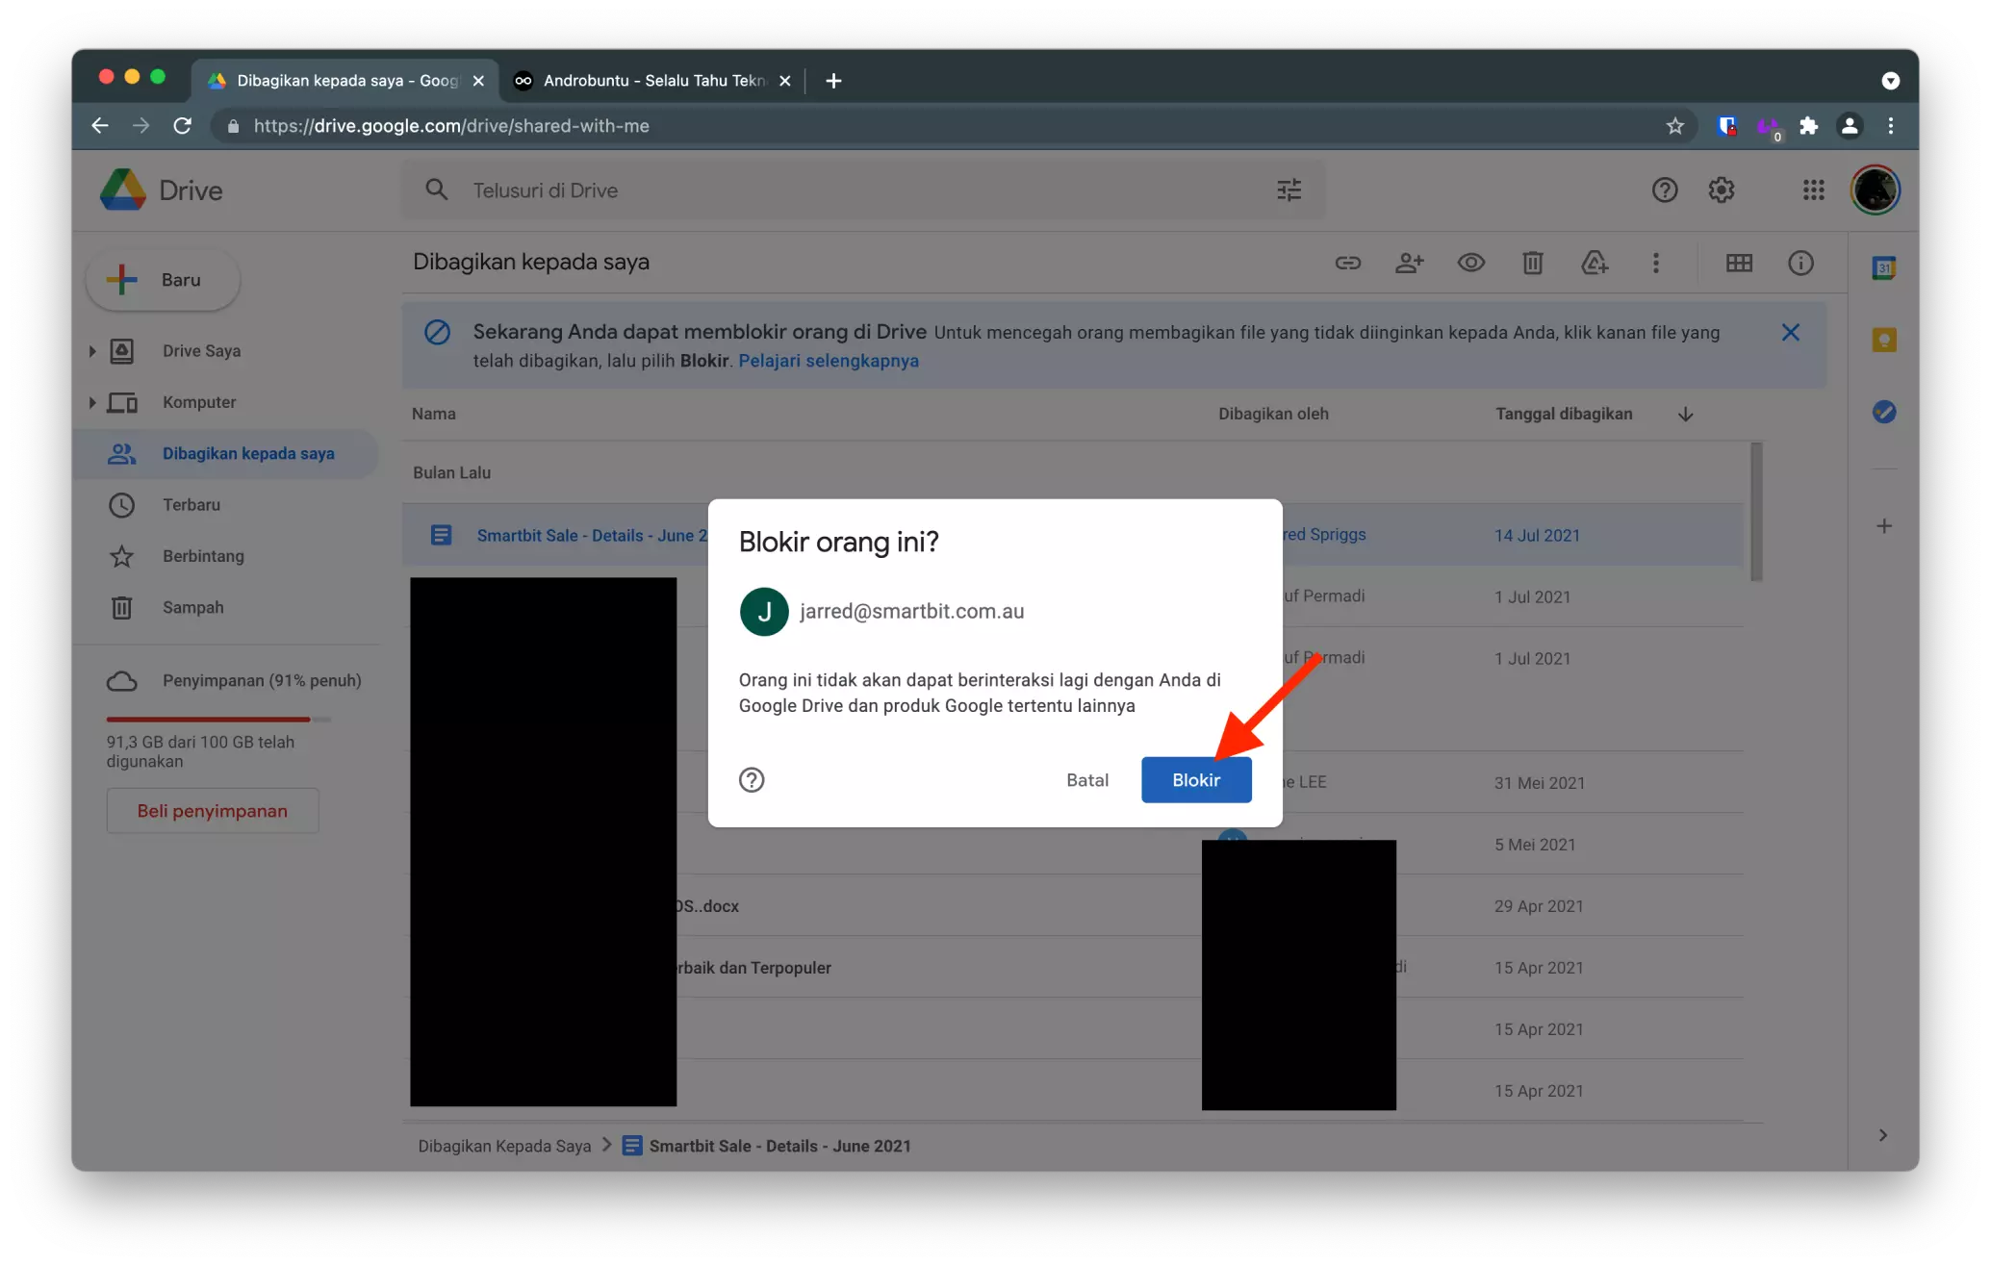Click the trash icon in the toolbar
Image resolution: width=1991 pixels, height=1266 pixels.
click(1533, 263)
